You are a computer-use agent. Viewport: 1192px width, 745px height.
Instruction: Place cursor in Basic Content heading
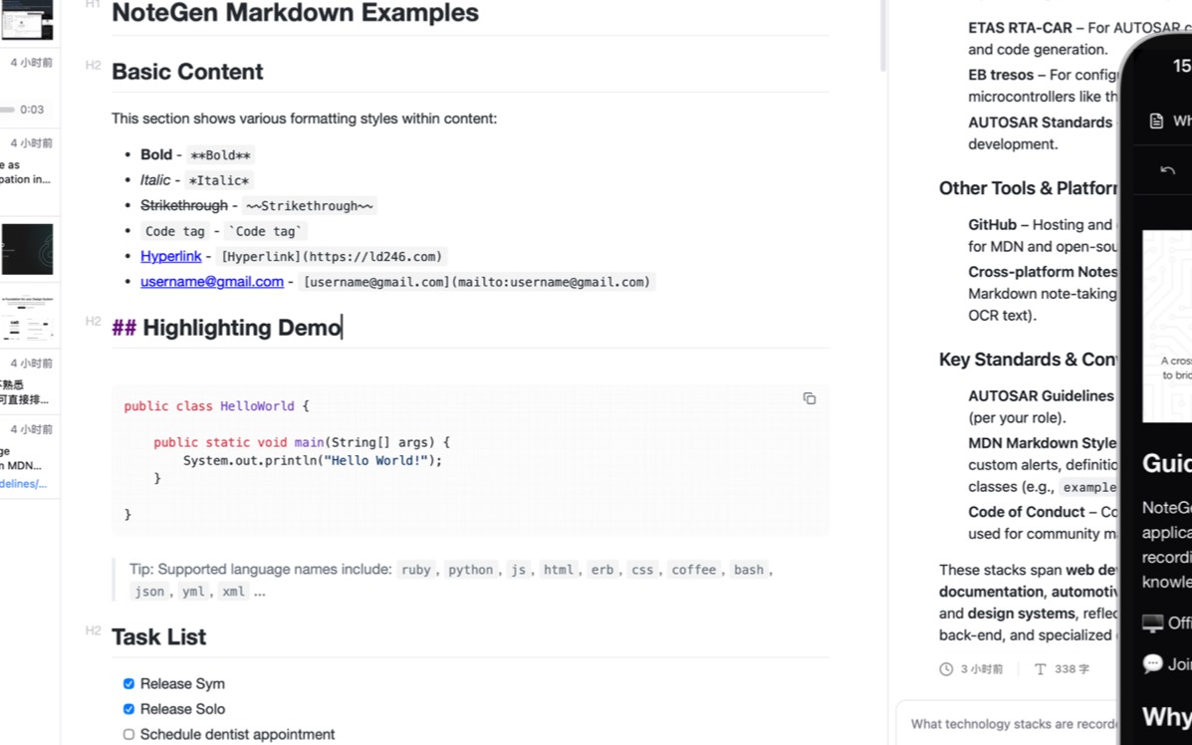click(x=187, y=72)
